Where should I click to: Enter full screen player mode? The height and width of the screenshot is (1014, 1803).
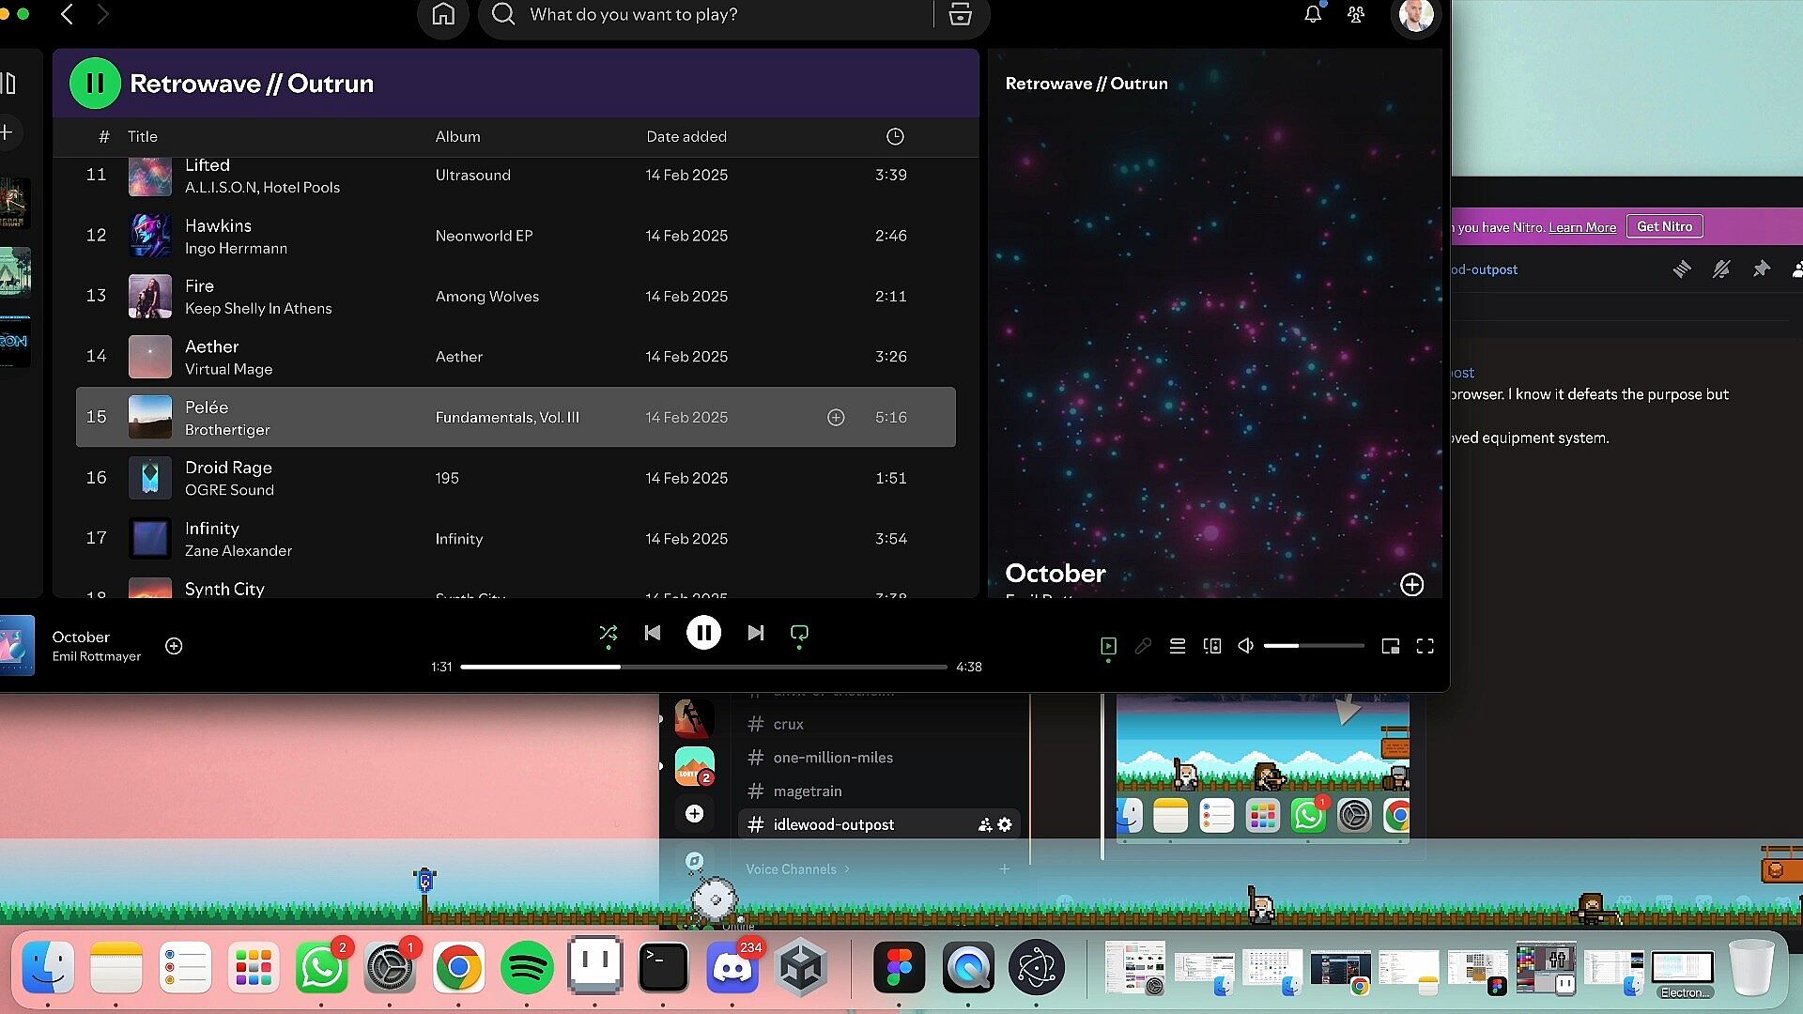pyautogui.click(x=1425, y=646)
